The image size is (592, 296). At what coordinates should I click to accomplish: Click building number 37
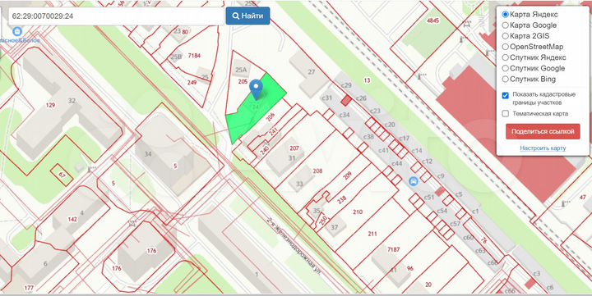pos(334,227)
